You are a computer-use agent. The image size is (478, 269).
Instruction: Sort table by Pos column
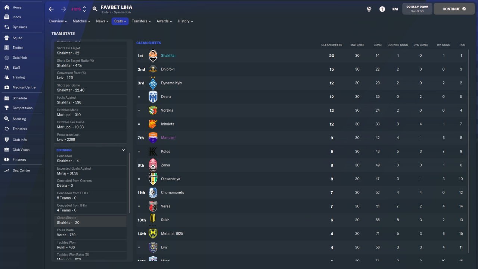[x=462, y=45]
